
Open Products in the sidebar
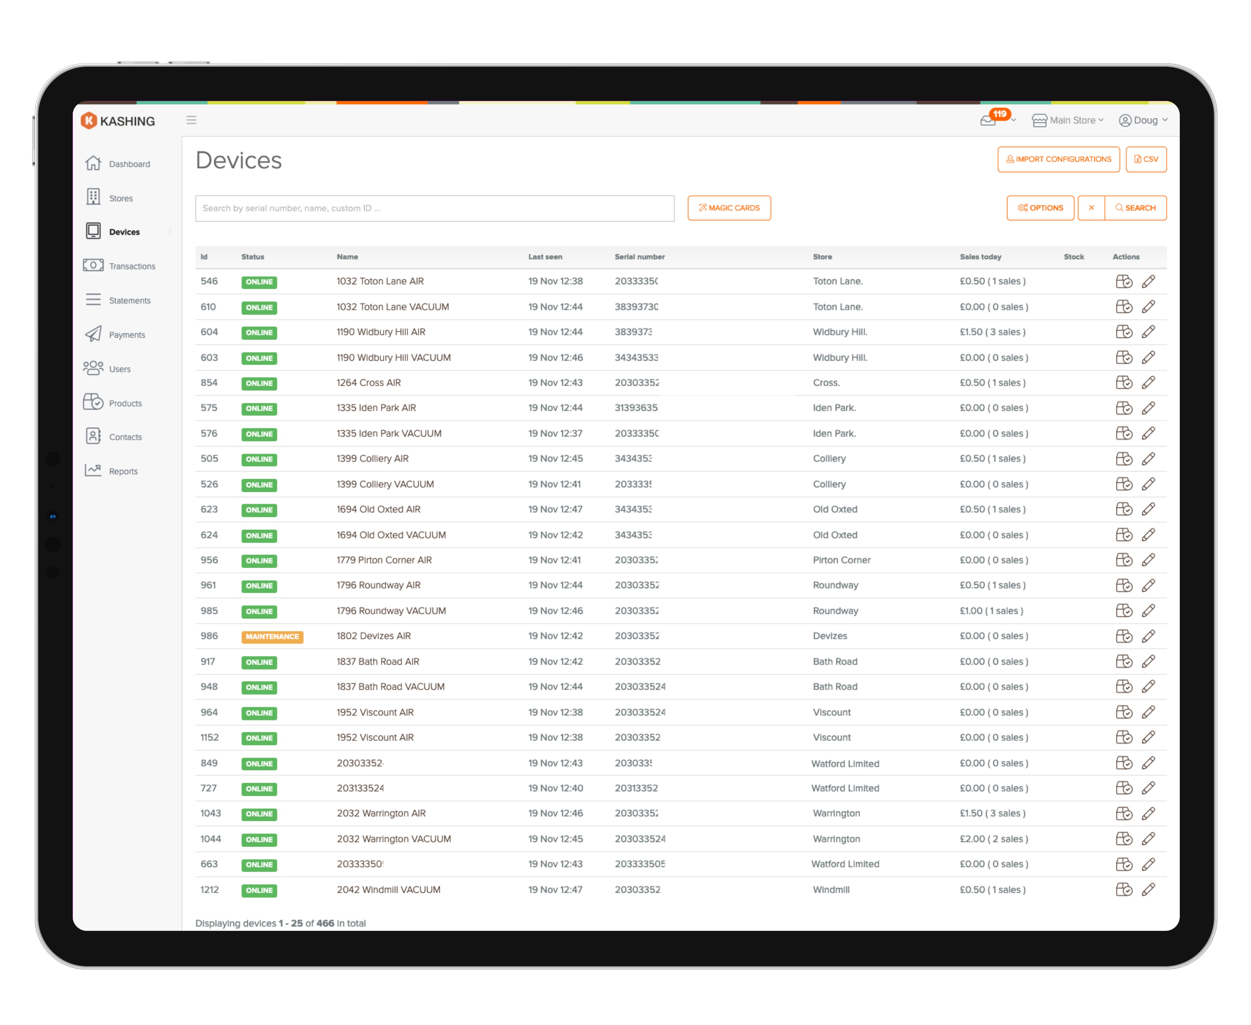pos(113,403)
